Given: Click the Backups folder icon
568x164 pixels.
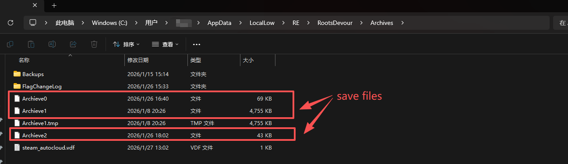Looking at the screenshot, I should point(17,74).
